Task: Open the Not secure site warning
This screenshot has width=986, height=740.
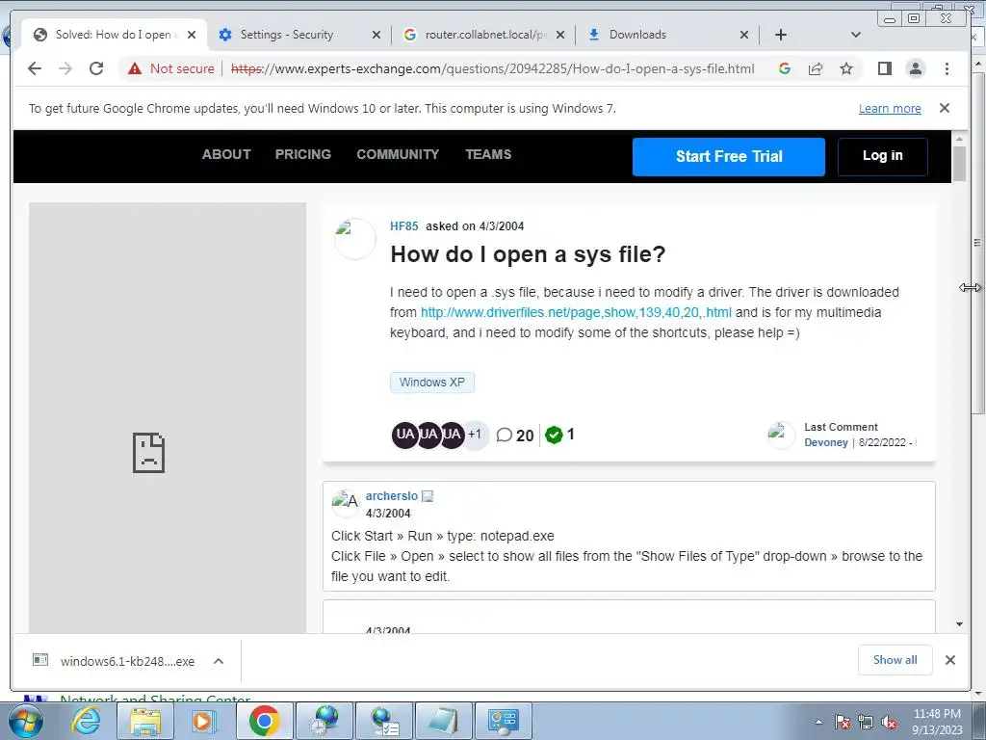Action: [171, 68]
